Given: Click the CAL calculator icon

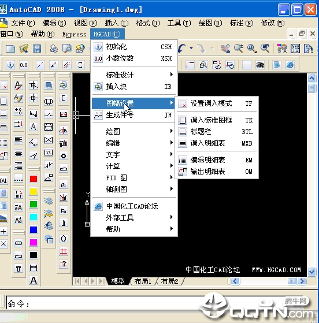Looking at the screenshot, I should coord(3,181).
